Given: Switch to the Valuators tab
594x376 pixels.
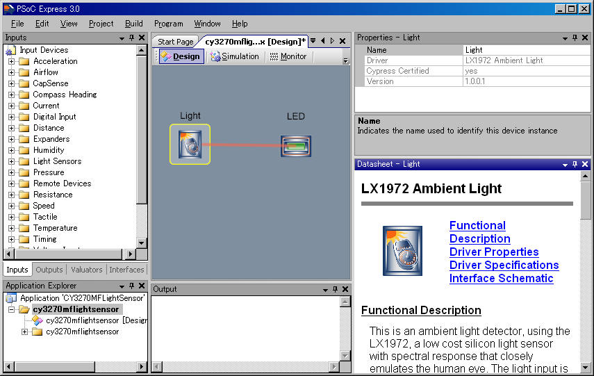Looking at the screenshot, I should click(x=86, y=270).
